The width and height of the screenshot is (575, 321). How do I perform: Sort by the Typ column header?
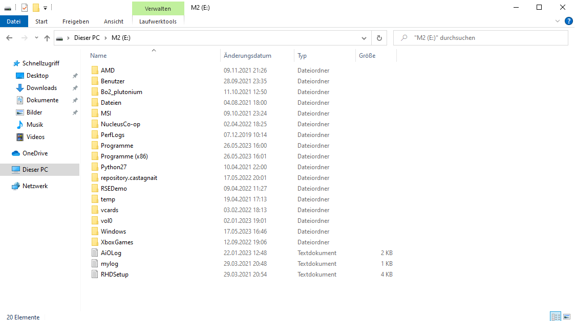(x=302, y=56)
